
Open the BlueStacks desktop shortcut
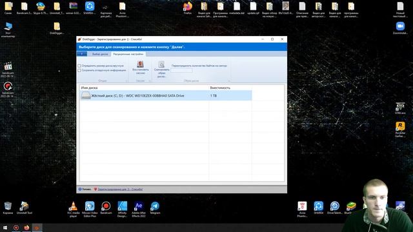tap(350, 208)
